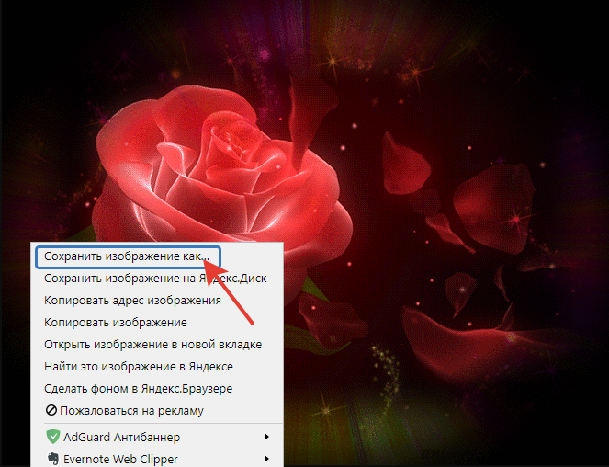Image resolution: width=609 pixels, height=467 pixels.
Task: Pick 'Копировать изображение' from context menu
Action: [x=157, y=323]
